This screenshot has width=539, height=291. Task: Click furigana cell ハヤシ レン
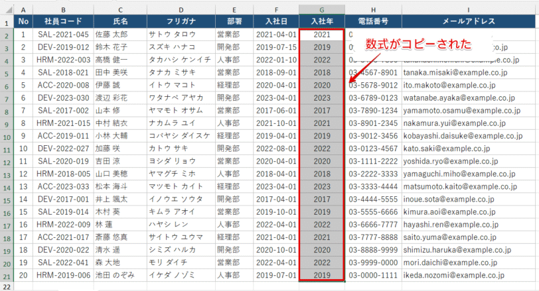click(181, 225)
